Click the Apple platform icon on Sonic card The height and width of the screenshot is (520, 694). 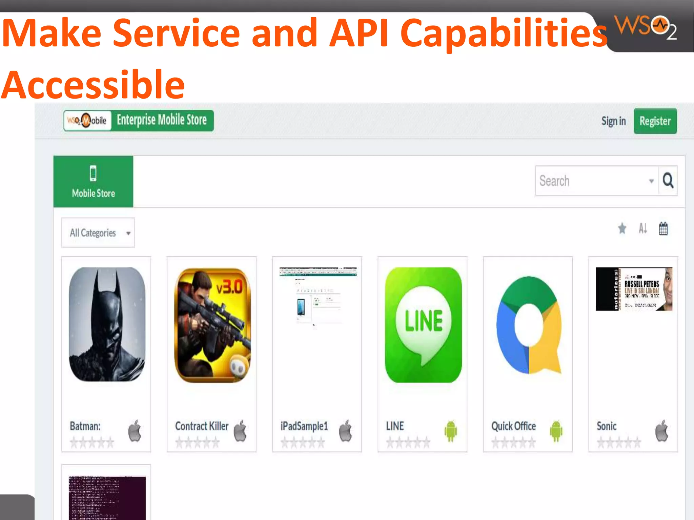pyautogui.click(x=661, y=431)
